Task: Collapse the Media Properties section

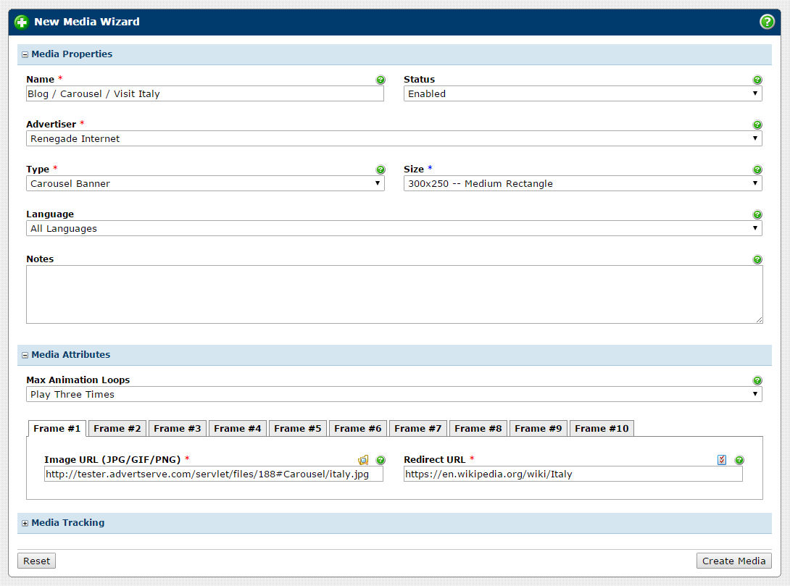Action: (x=25, y=54)
